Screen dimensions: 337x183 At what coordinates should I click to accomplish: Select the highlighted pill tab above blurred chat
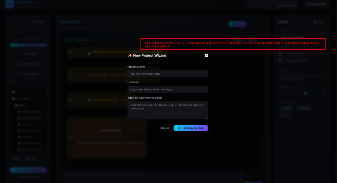pos(237,24)
